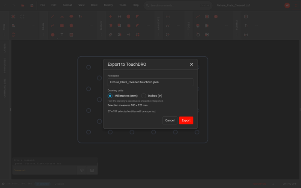Viewport: 301px width, 188px height.
Task: Expand more Format tools with the ellipsis
Action: (x=257, y=26)
